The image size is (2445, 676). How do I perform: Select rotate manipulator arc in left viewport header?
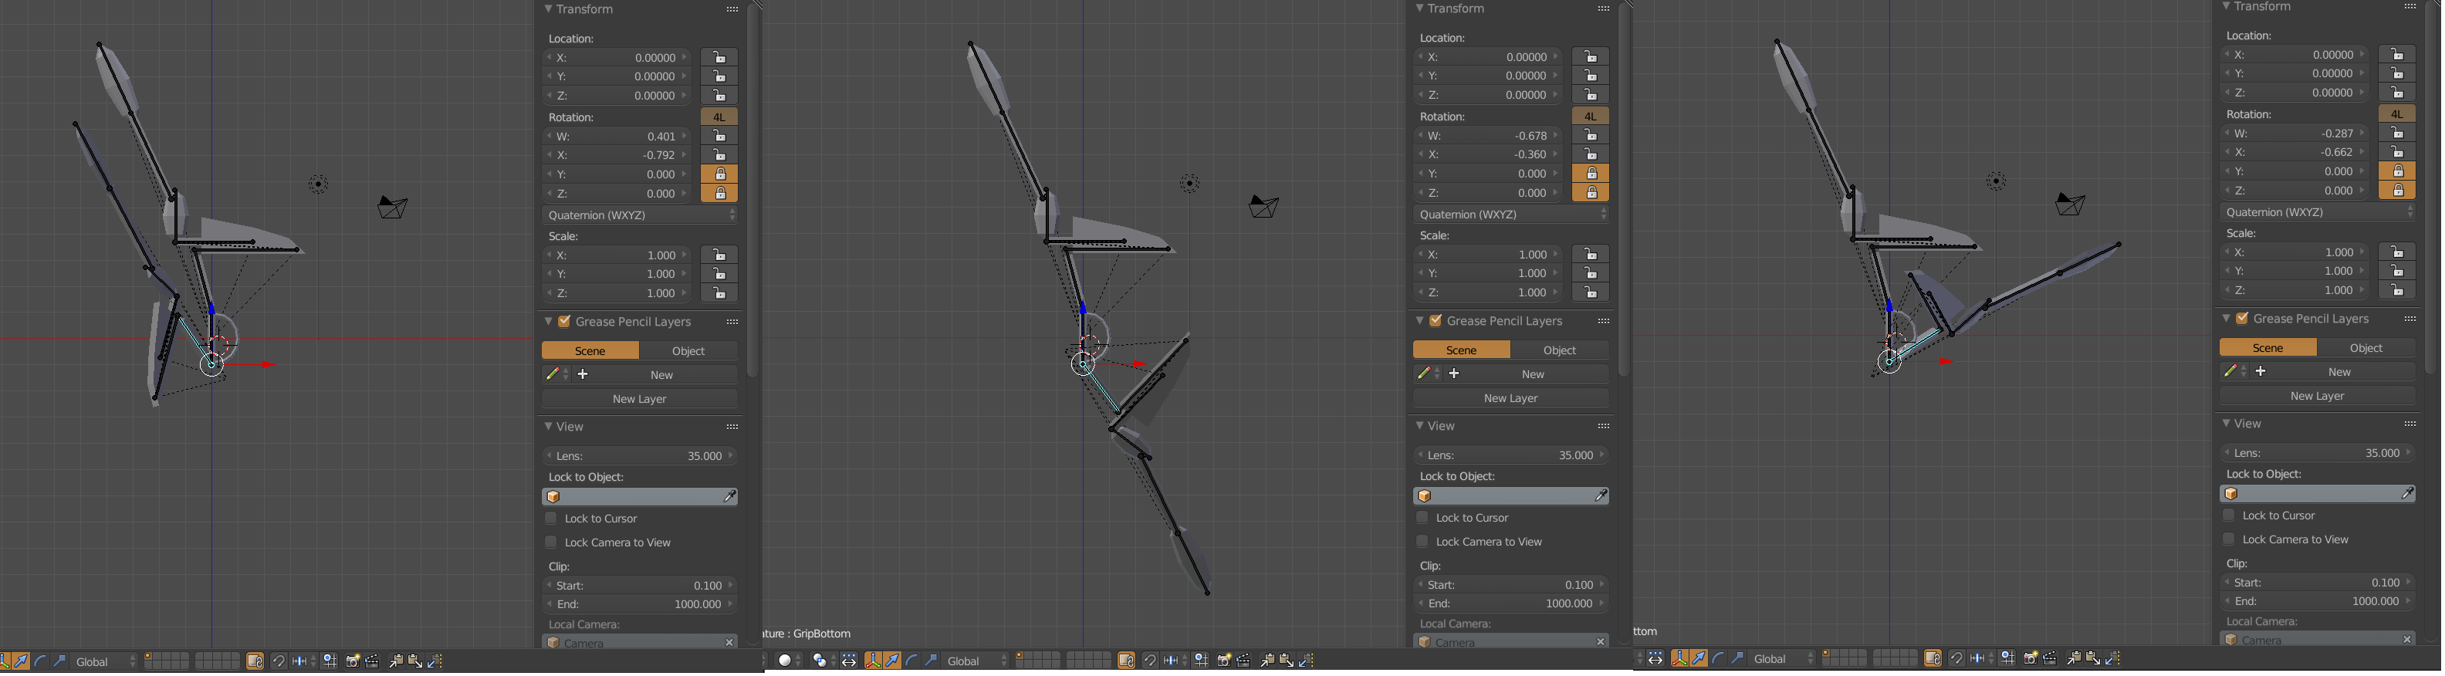[x=40, y=662]
